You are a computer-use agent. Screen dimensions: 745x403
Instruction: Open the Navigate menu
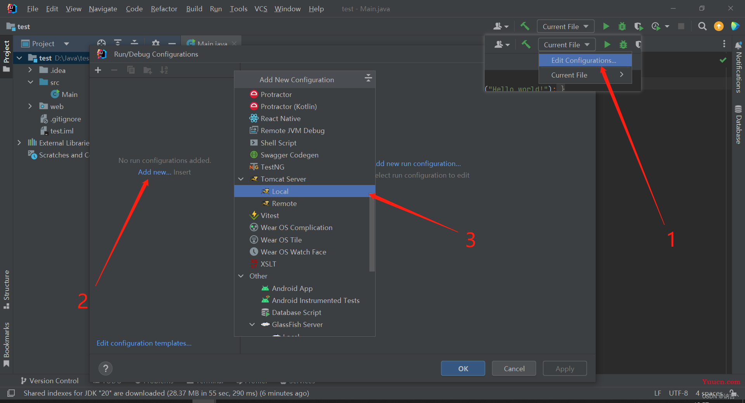[x=103, y=9]
